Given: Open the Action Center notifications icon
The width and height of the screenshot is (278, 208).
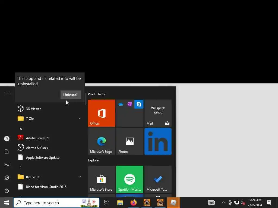Looking at the screenshot, I should click(269, 203).
